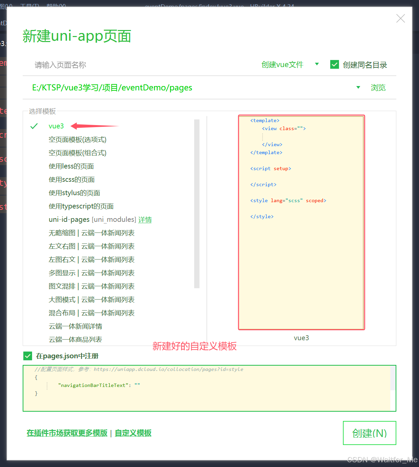
Task: Select 混合布局 | 云端一体新闻列表 template
Action: click(x=91, y=313)
